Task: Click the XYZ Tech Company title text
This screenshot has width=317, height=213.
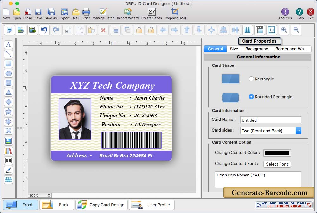Action: [x=113, y=86]
